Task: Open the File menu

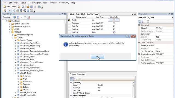Action: tap(5, 3)
